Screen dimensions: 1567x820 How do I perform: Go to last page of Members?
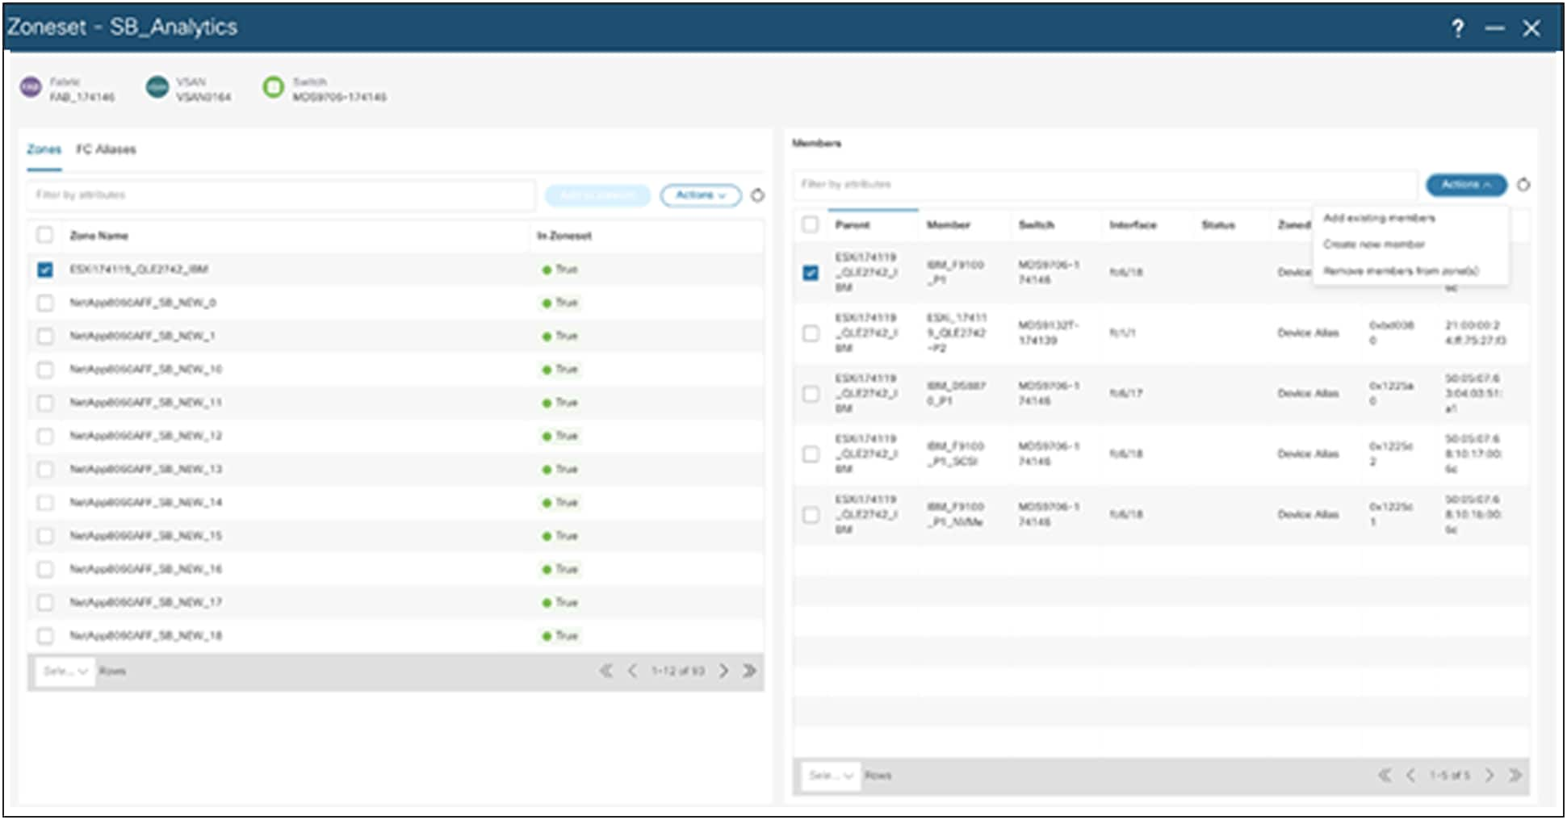(1515, 775)
